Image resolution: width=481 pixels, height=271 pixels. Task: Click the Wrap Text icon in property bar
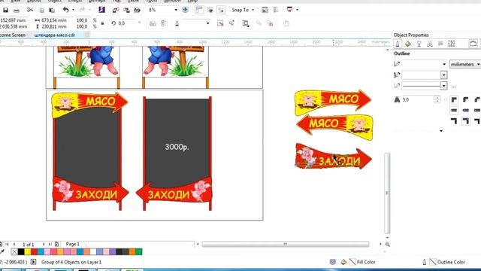[246, 23]
